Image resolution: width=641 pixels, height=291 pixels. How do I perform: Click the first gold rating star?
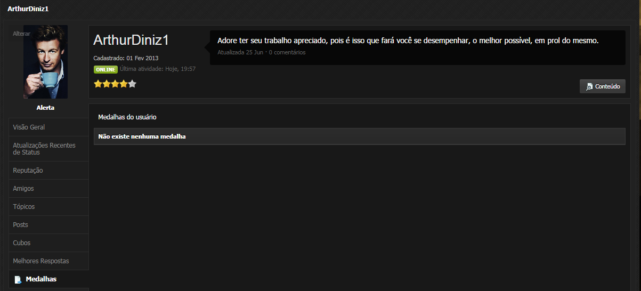tap(98, 84)
